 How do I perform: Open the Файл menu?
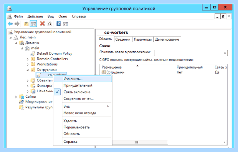tap(18, 16)
